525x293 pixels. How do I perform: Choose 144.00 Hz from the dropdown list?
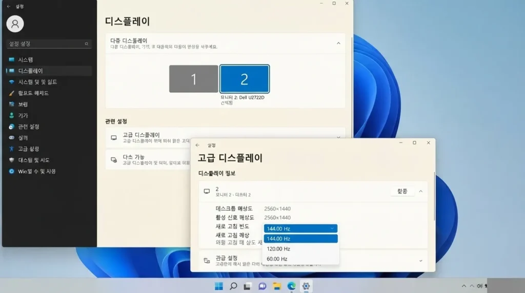[x=300, y=239]
